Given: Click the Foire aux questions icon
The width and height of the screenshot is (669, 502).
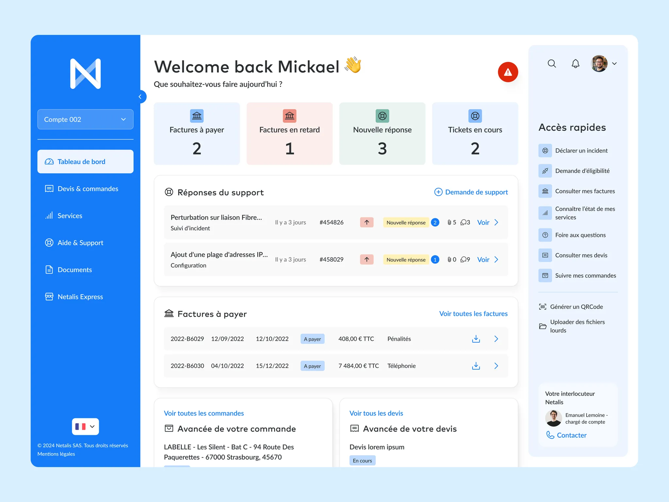Looking at the screenshot, I should (545, 235).
